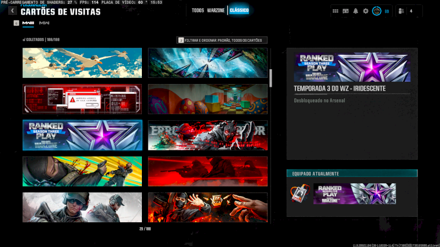The image size is (440, 247).
Task: Click the Cartões de Visitas title
Action: point(61,12)
